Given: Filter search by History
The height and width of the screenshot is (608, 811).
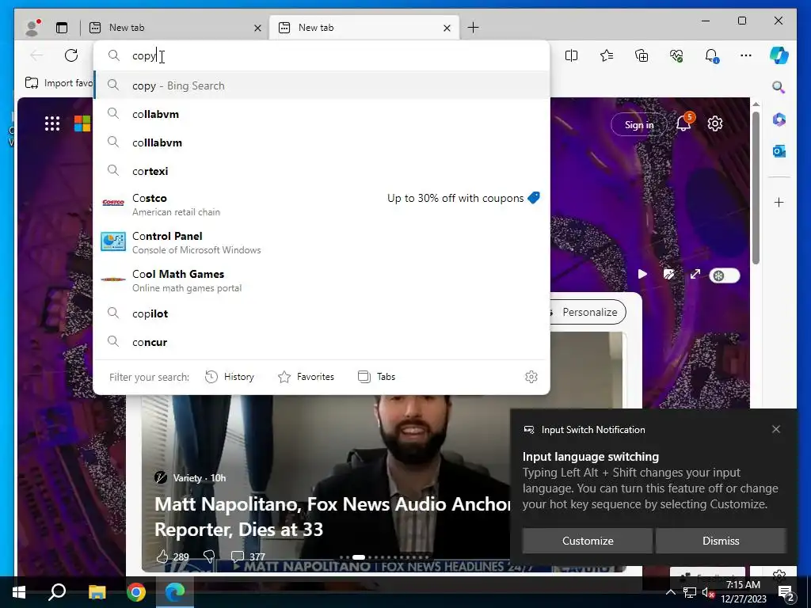Looking at the screenshot, I should (230, 377).
